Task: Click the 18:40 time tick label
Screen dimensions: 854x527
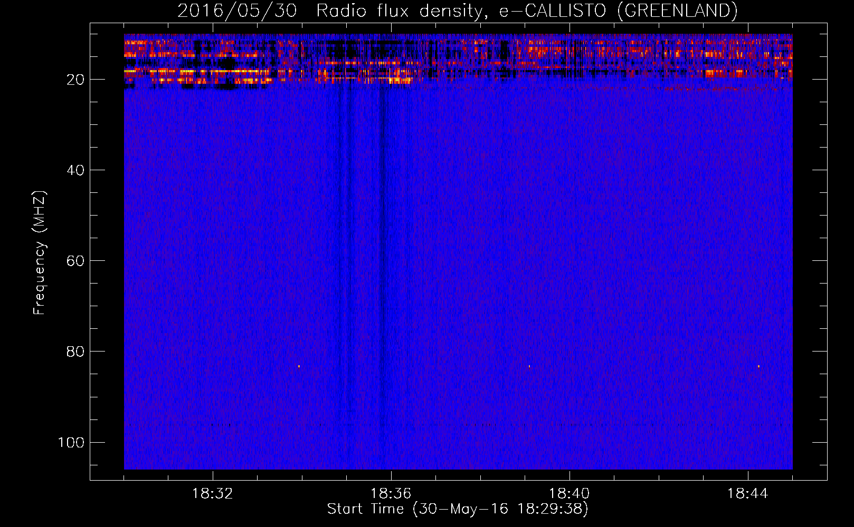Action: tap(570, 494)
